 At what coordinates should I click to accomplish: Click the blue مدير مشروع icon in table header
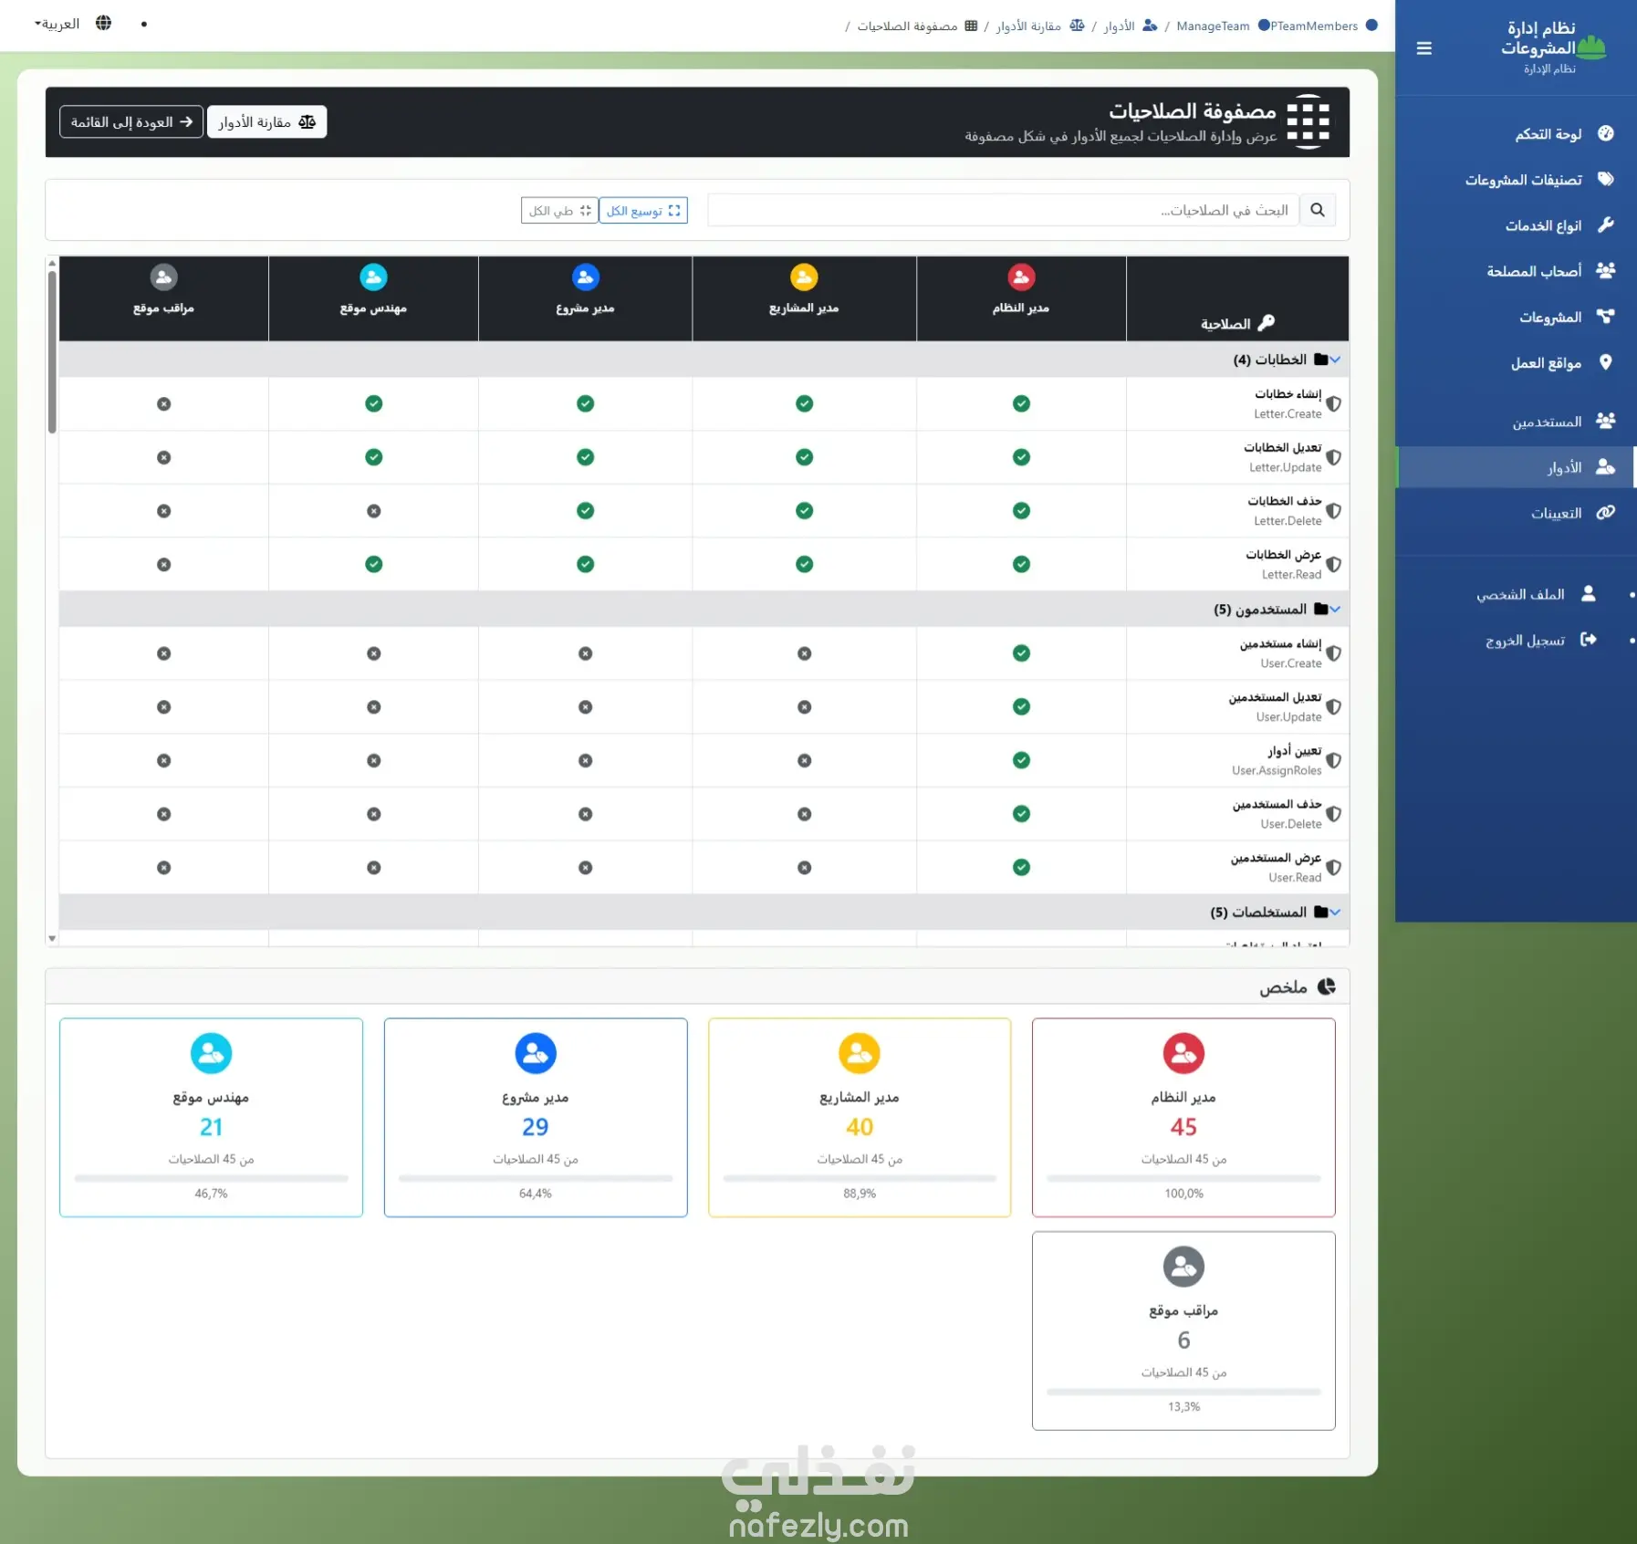586,276
